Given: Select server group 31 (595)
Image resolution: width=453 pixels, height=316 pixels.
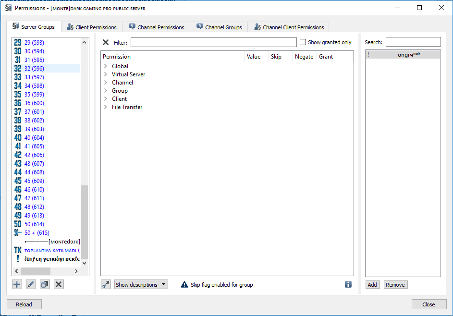Looking at the screenshot, I should click(47, 60).
